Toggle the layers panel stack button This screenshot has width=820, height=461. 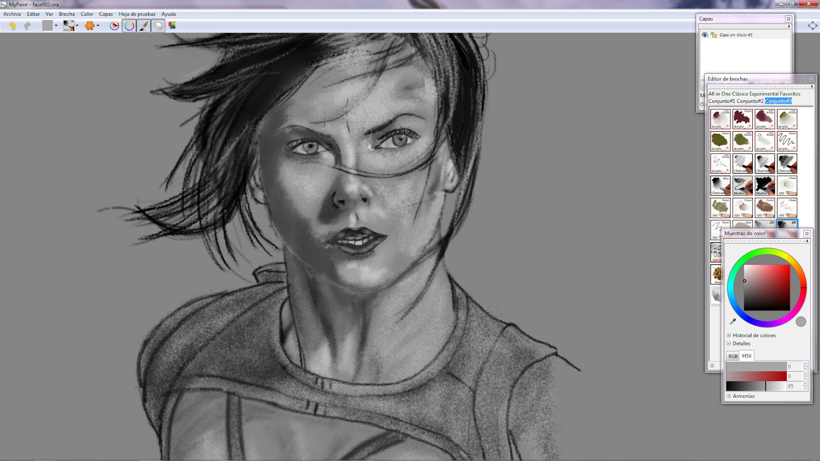pos(158,26)
